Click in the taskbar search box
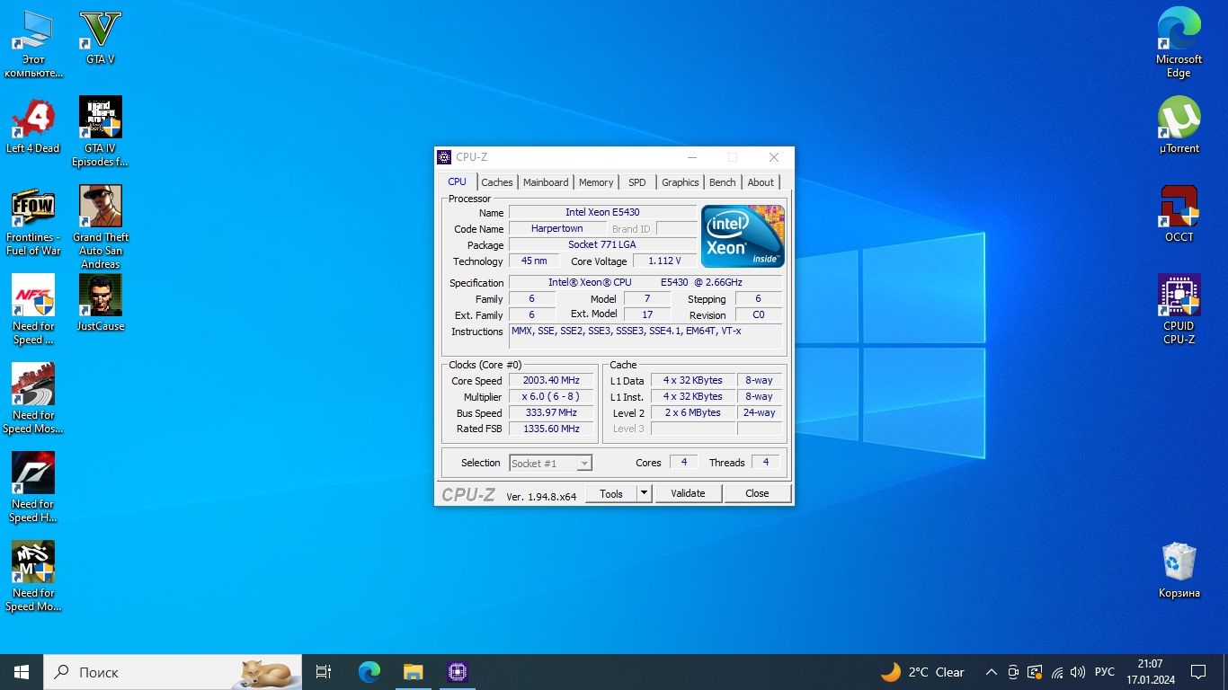Viewport: 1228px width, 690px height. pyautogui.click(x=171, y=671)
